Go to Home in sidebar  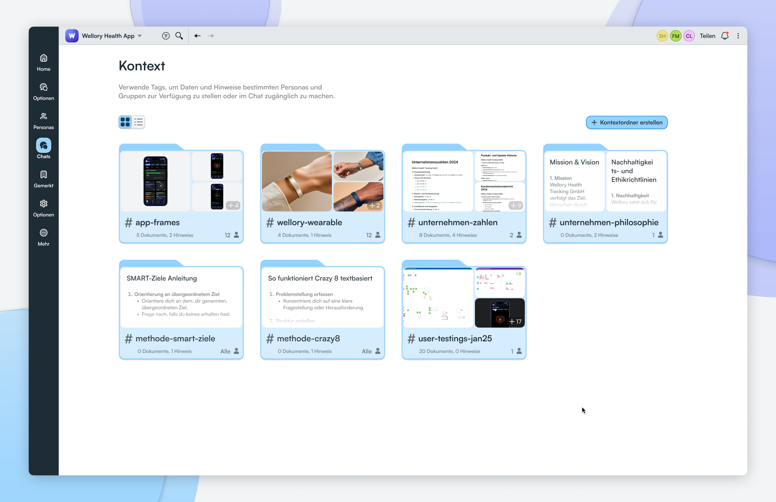coord(44,63)
